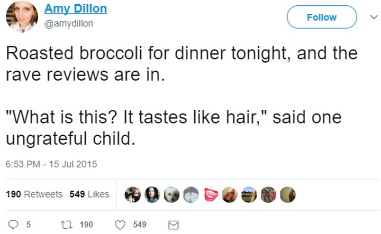Open the red lips liker avatar
This screenshot has width=381, height=234.
[211, 194]
